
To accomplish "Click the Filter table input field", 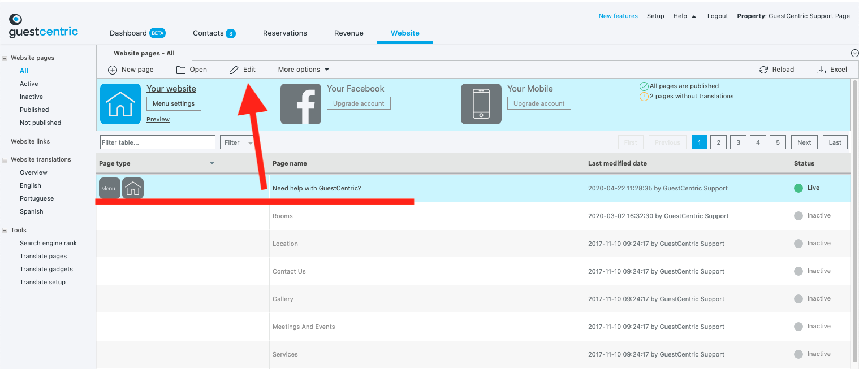I will (158, 142).
